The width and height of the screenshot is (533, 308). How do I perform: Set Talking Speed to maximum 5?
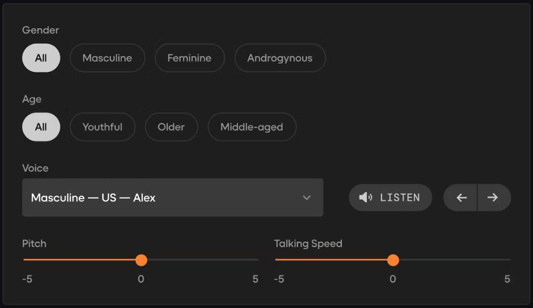point(510,260)
